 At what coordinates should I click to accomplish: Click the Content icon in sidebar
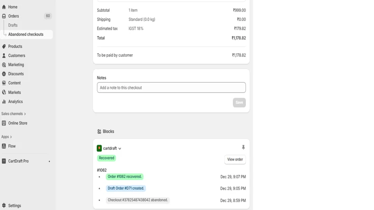point(4,83)
